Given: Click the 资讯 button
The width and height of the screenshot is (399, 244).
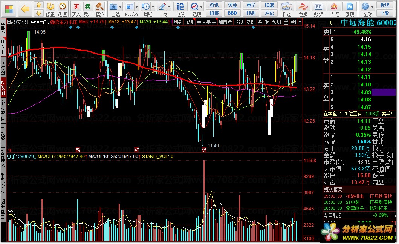Looking at the screenshot, I should point(214,5).
